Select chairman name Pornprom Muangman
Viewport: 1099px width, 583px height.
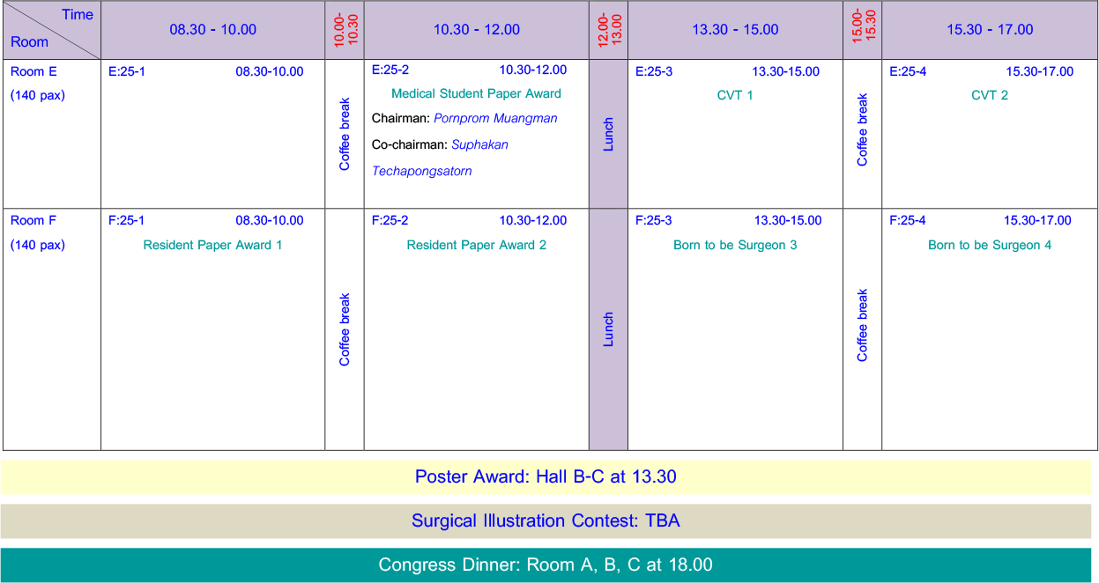coord(495,118)
